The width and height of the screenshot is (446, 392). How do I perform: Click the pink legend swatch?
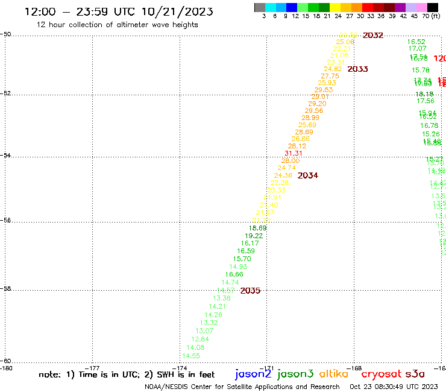[421, 7]
